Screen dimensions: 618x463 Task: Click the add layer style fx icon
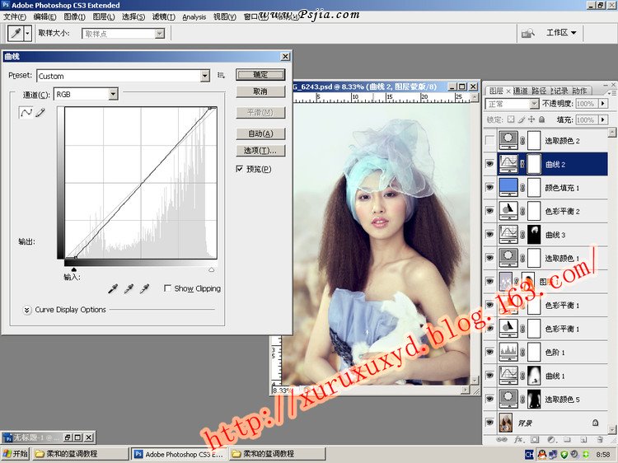pos(519,440)
